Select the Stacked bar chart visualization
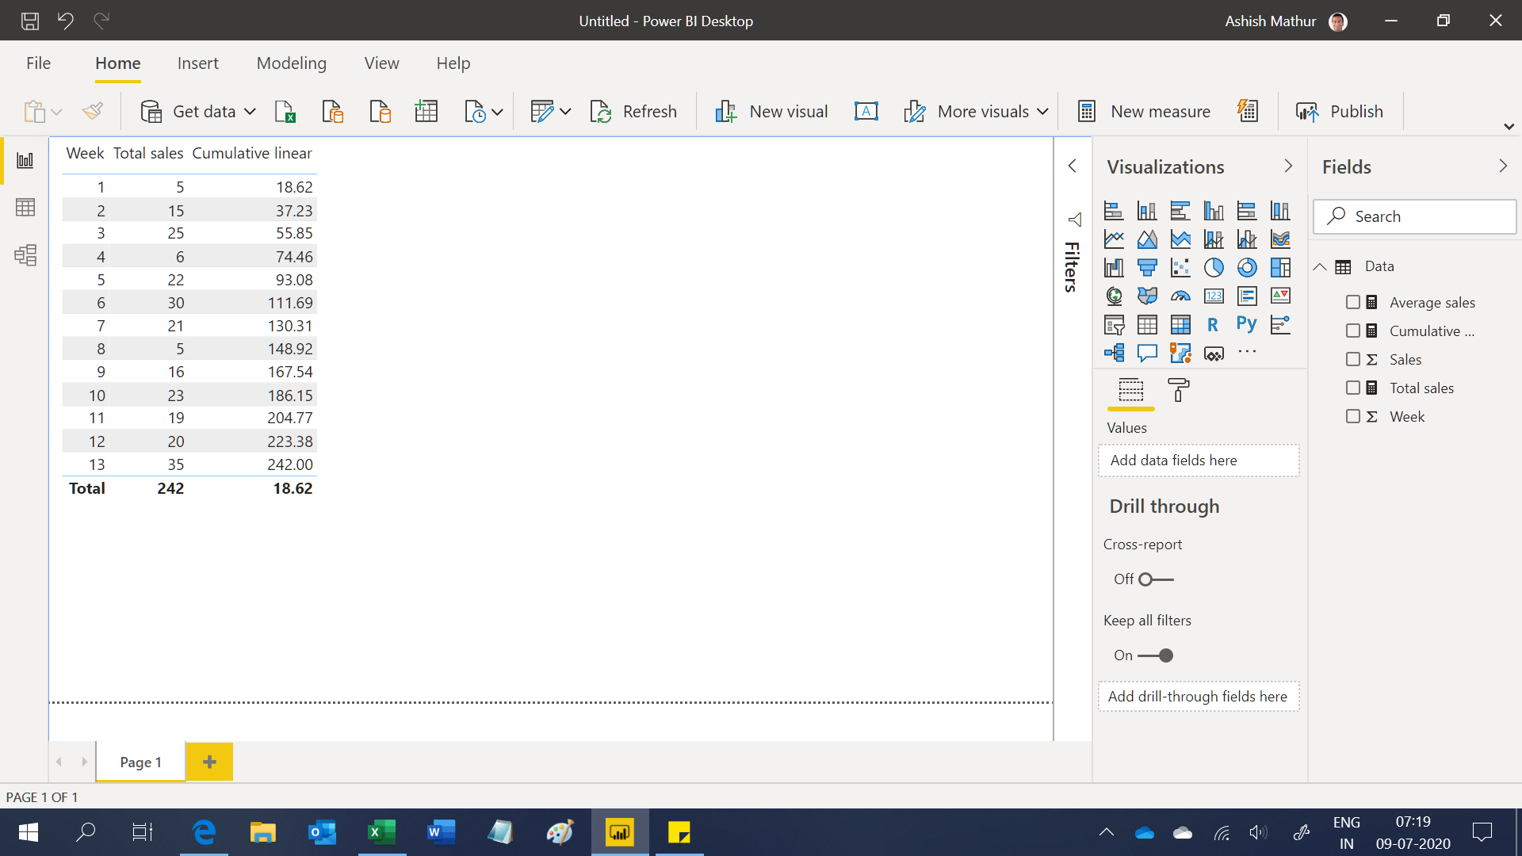Screen dimensions: 1522x856 [1114, 210]
